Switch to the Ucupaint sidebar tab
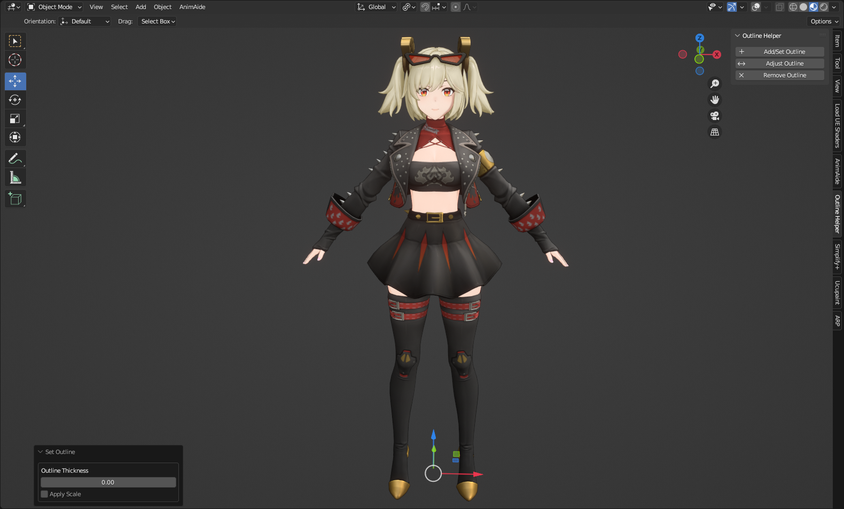 point(838,292)
